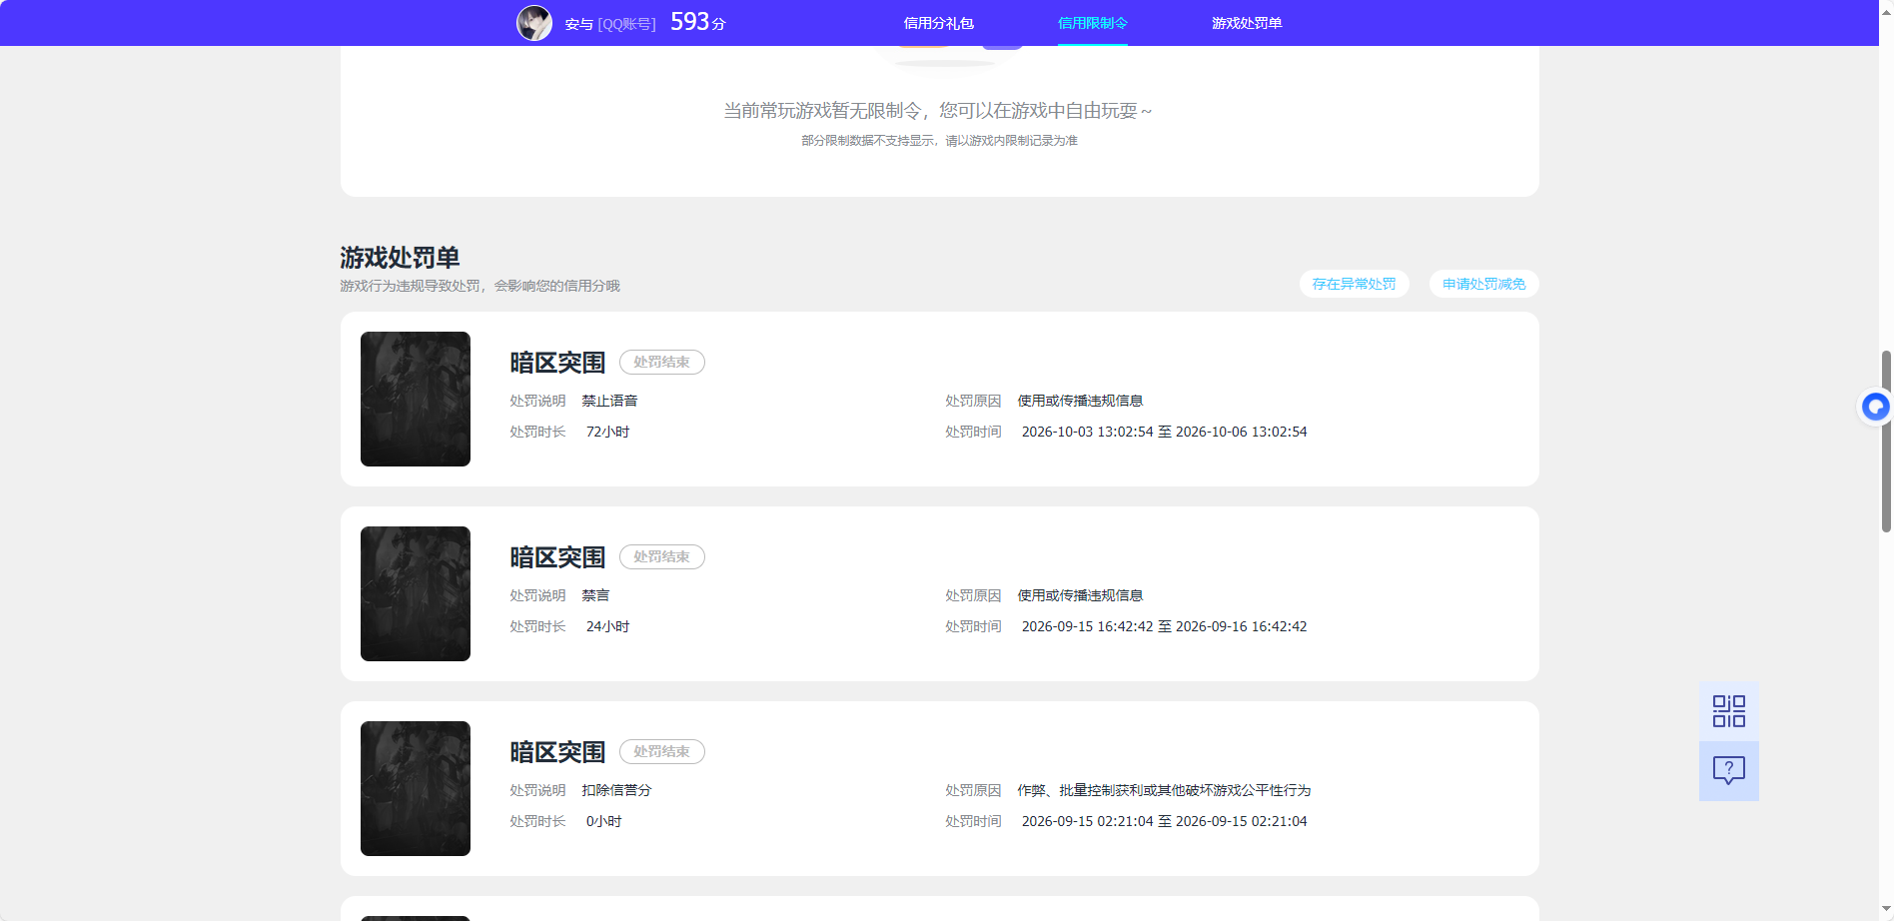Click the time range starting 2026-10-03 13:02:54
The image size is (1894, 921).
(1164, 432)
